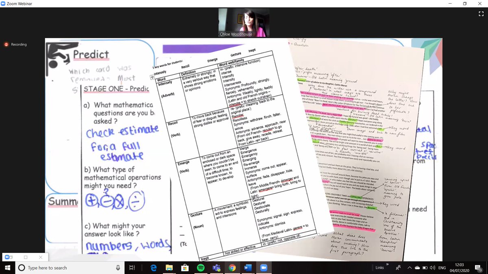The width and height of the screenshot is (488, 274).
Task: Enter full screen mode in Zoom
Action: 481,13
